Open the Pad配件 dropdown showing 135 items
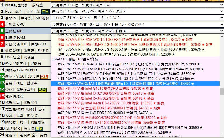This screenshot has width=224, height=138. [137, 11]
